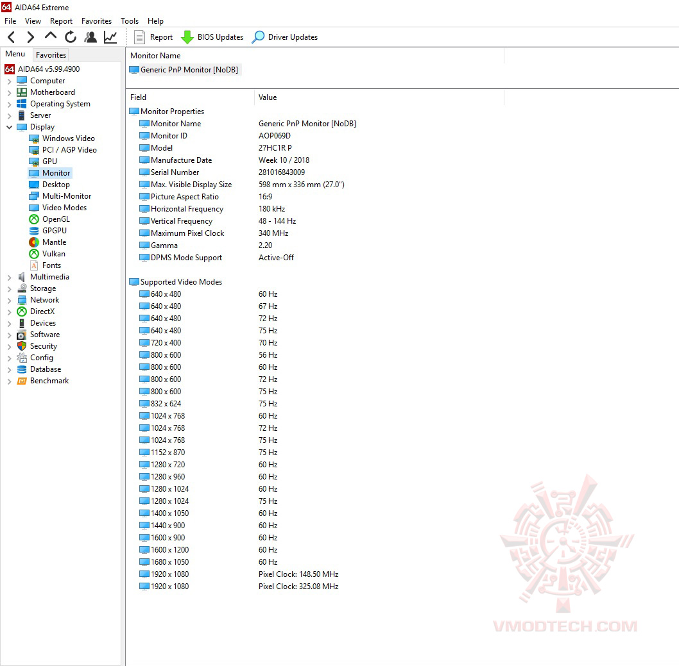Select the Database category icon

click(22, 369)
